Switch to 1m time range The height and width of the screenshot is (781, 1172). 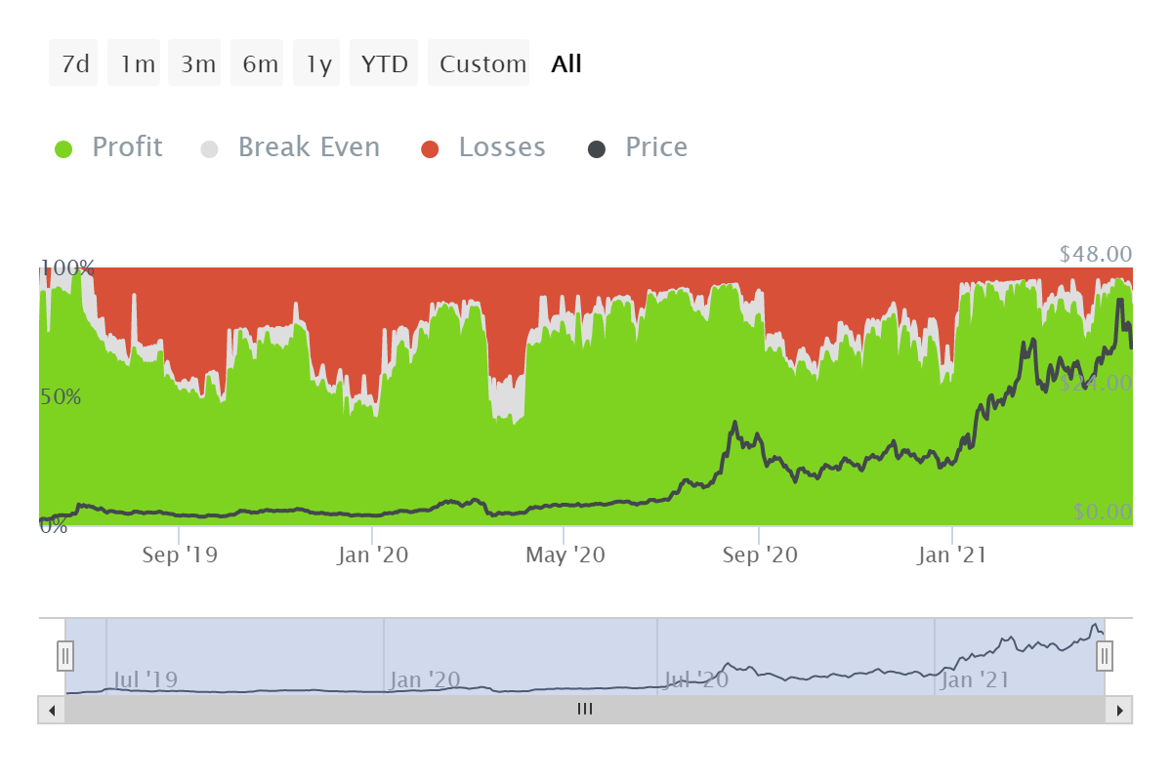(137, 64)
